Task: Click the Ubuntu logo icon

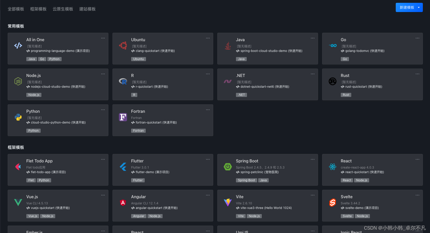Action: coord(123,46)
